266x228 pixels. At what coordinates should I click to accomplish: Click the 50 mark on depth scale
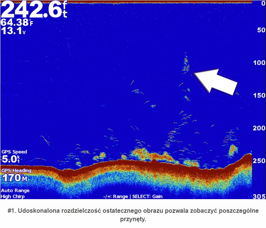coord(260,30)
